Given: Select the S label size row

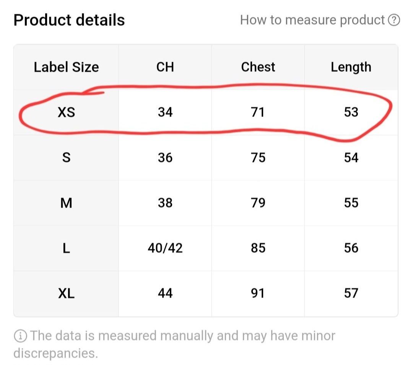Looking at the screenshot, I should pos(206,158).
